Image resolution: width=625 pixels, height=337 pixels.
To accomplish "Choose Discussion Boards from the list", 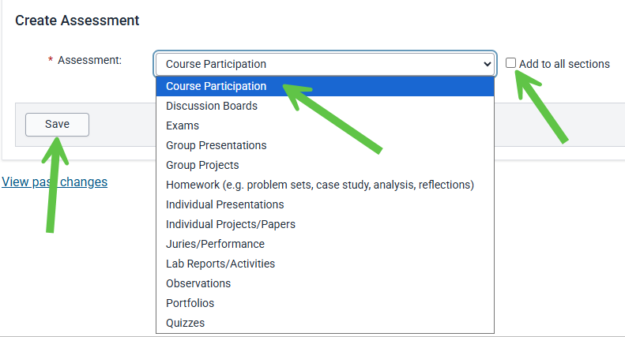I will (325, 106).
